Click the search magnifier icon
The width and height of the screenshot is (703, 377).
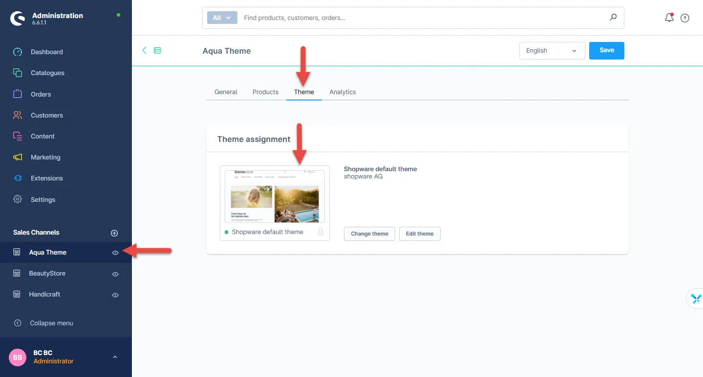click(x=613, y=18)
